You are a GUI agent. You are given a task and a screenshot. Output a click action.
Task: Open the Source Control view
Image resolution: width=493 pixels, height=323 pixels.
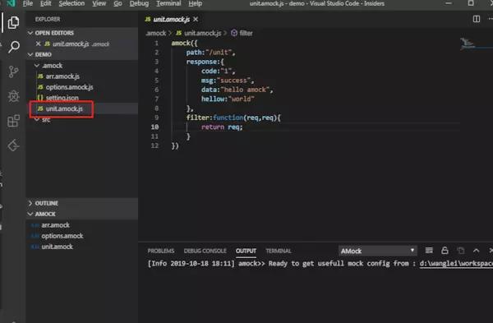pos(13,72)
